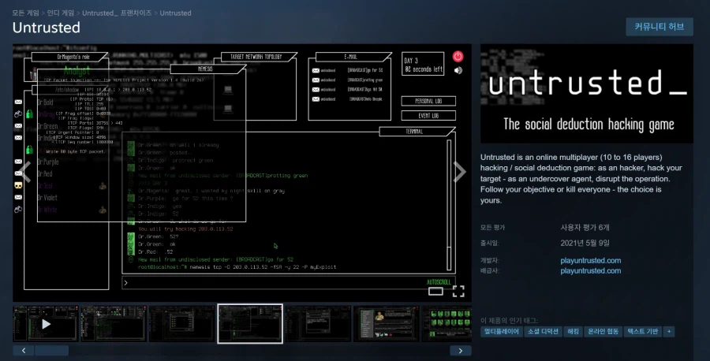Click the handcuffs icon beside Dr.Gray

point(18,114)
